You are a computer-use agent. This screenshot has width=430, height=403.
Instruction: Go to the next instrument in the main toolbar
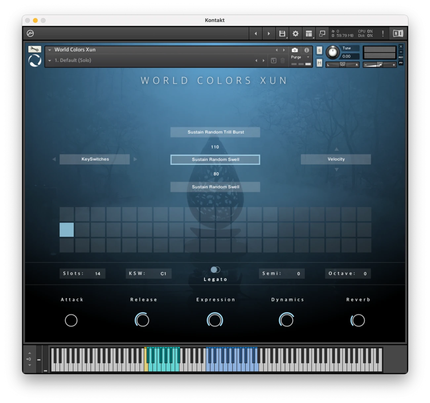[269, 33]
